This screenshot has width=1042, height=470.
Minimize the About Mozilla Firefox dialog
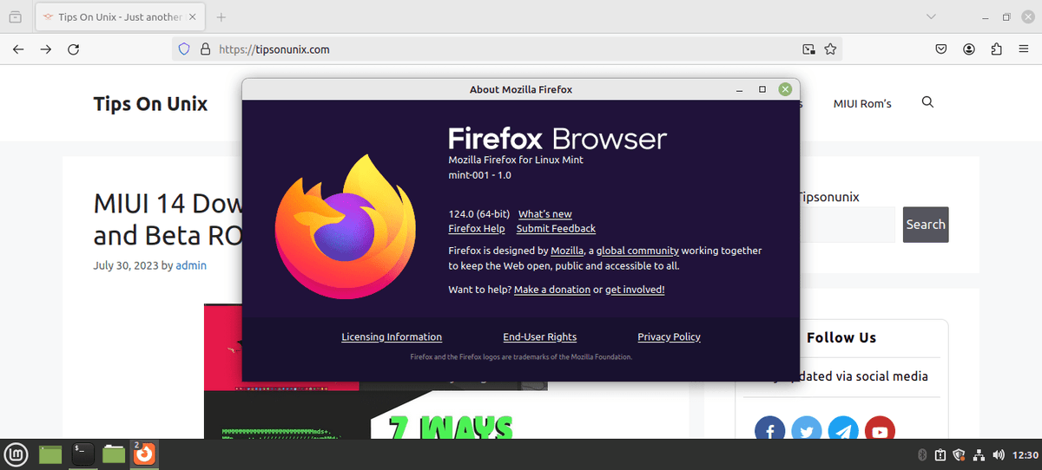[740, 89]
